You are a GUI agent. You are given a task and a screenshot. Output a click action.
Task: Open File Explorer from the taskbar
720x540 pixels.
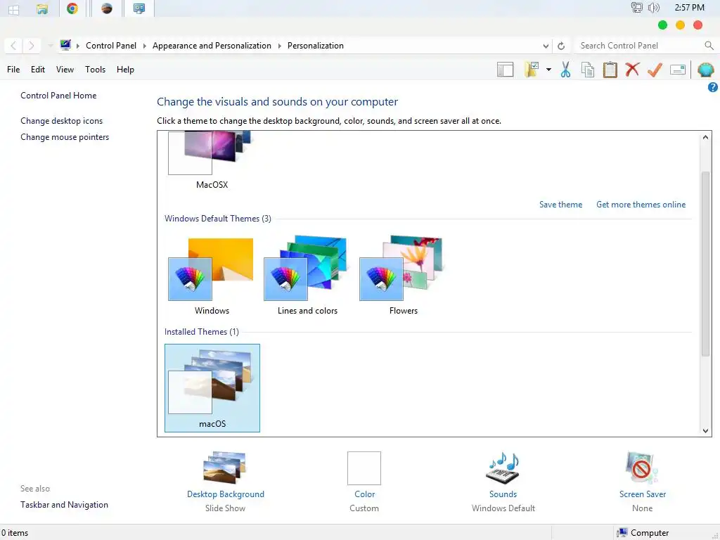[x=42, y=8]
